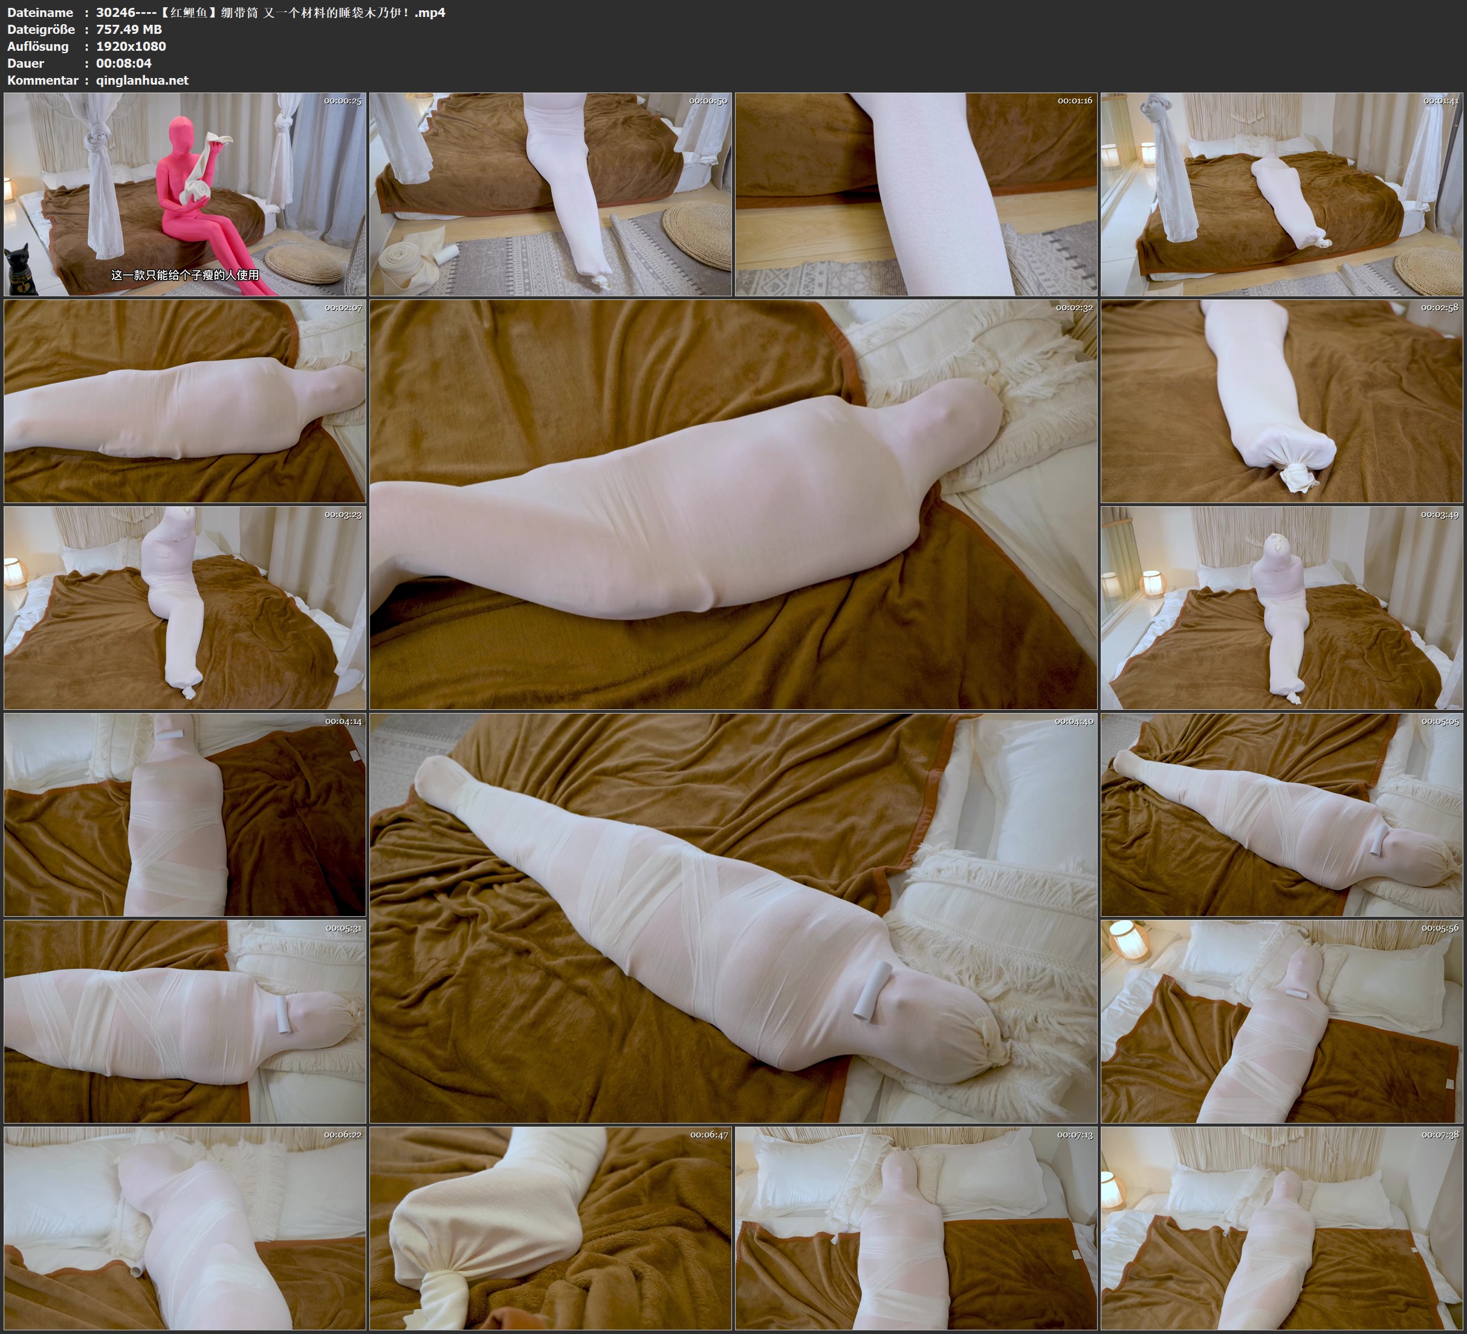Open the frame at 00:00:50
This screenshot has width=1467, height=1334.
click(x=550, y=194)
